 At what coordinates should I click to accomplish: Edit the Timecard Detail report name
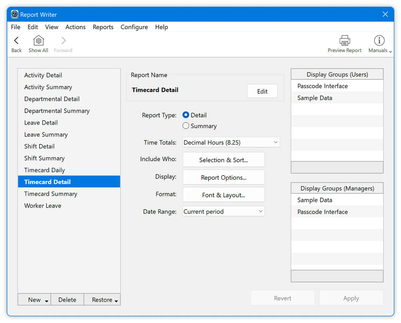262,91
